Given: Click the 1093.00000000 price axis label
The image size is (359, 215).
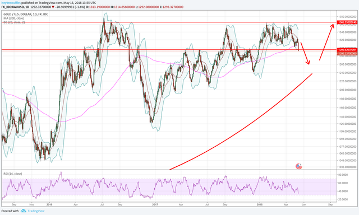Looking at the screenshot, I should pos(347,139).
